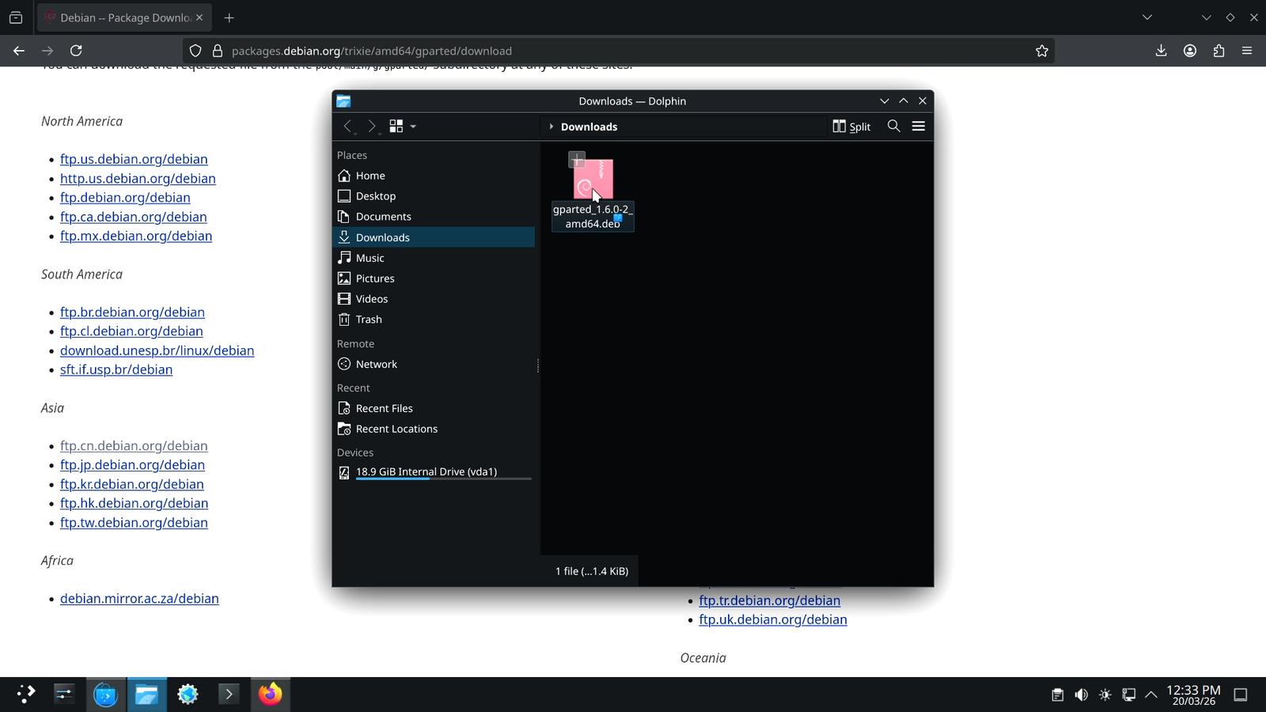The image size is (1266, 712).
Task: Go back in Dolphin folder history
Action: 347,127
